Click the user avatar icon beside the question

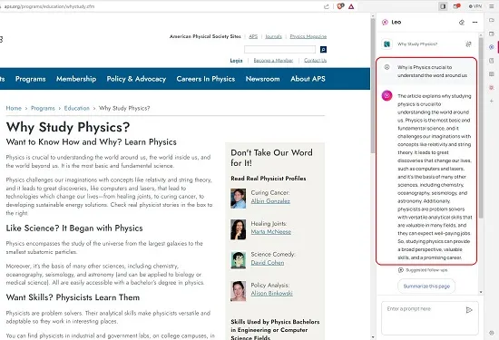coord(387,67)
